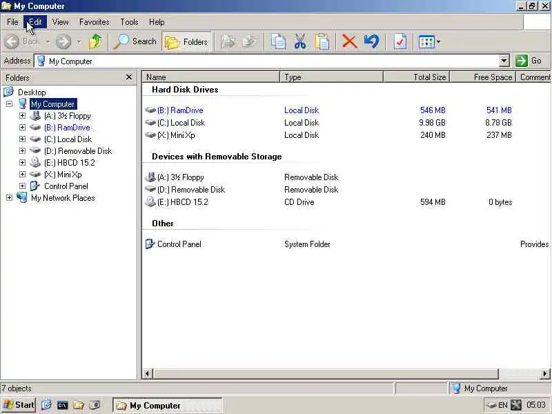This screenshot has width=552, height=414.
Task: Select Control Panel icon in file list
Action: 150,244
